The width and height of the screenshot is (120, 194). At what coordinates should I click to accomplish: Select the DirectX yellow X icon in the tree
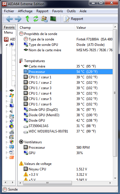click(x=12, y=126)
